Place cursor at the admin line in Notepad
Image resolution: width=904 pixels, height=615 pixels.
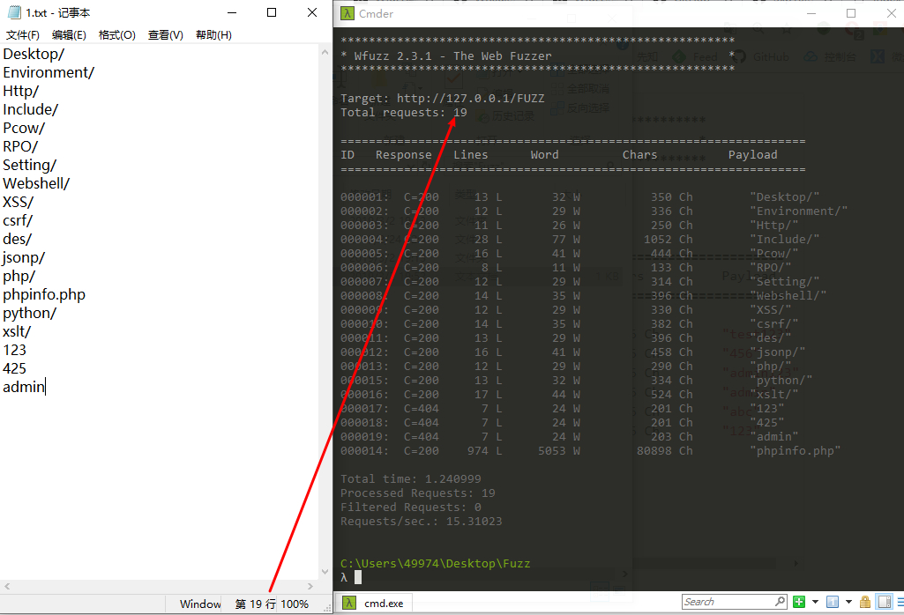(x=24, y=387)
